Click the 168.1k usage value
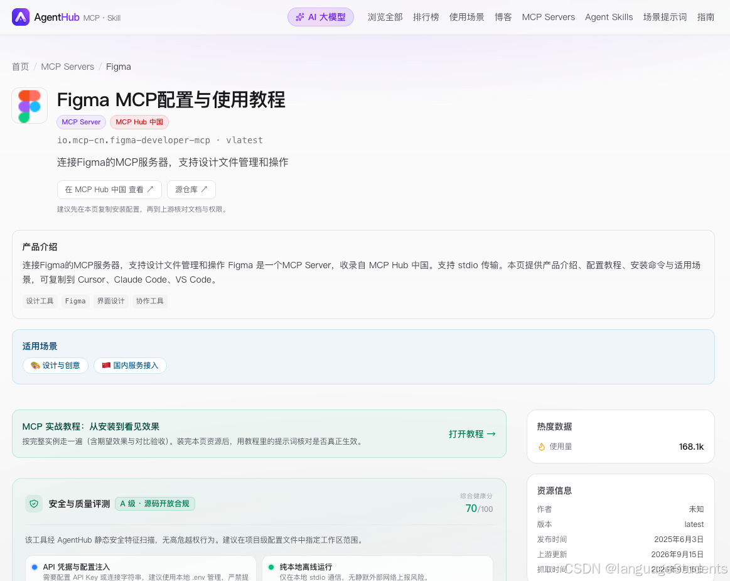 (691, 447)
